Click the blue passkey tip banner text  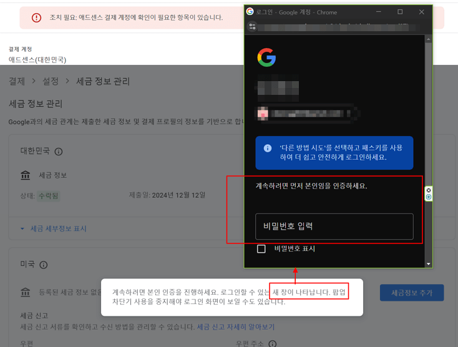(x=341, y=152)
